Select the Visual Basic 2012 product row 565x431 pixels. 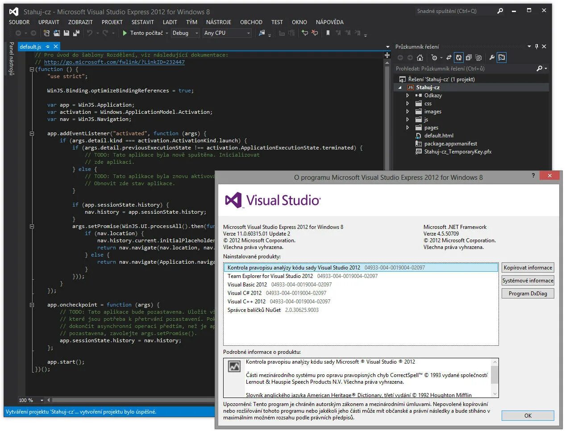pyautogui.click(x=361, y=285)
